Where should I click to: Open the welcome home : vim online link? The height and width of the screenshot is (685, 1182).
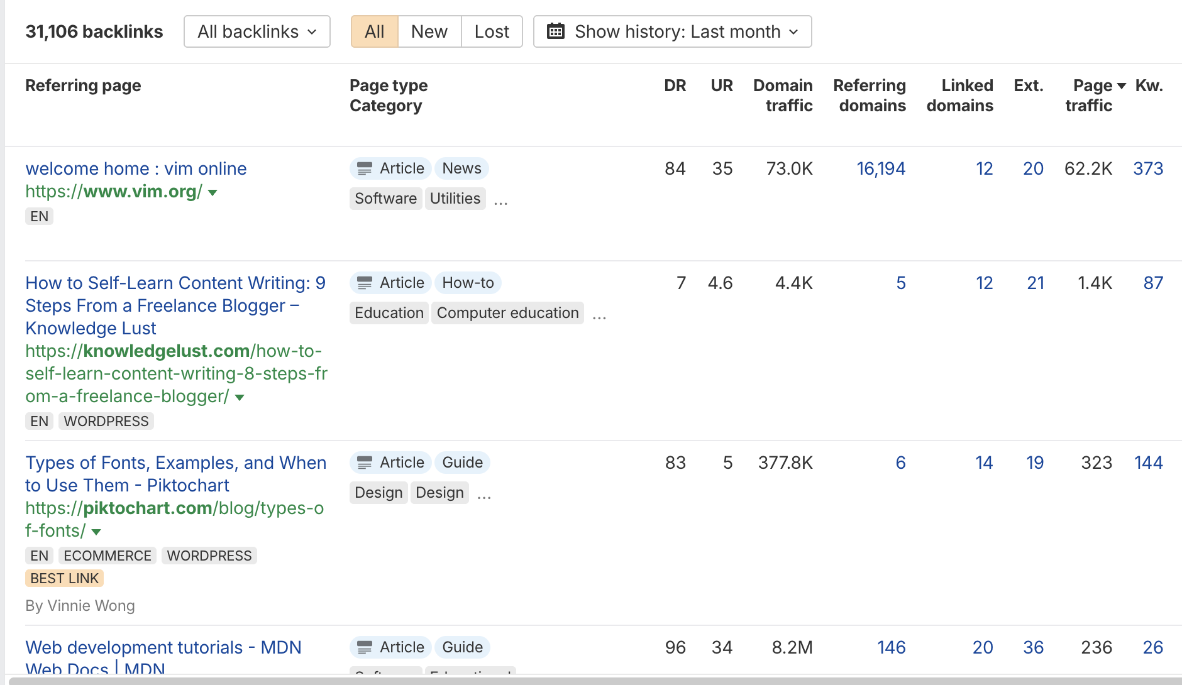click(x=136, y=168)
